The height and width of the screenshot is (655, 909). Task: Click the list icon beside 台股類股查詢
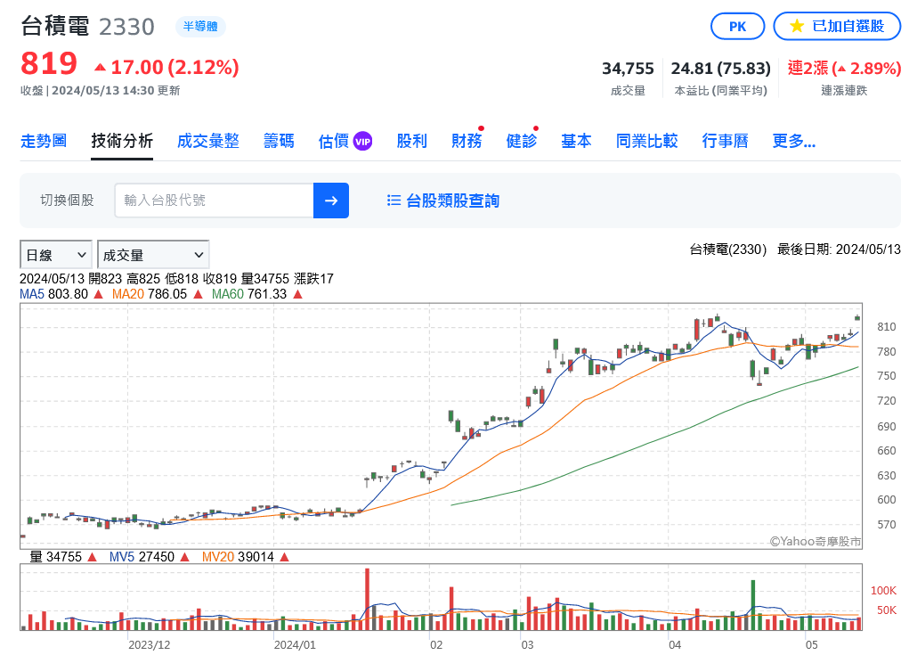[x=394, y=201]
